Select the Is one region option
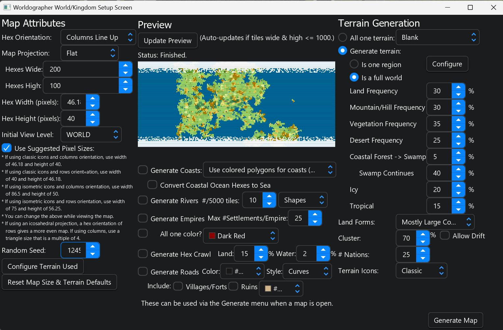This screenshot has width=503, height=330. tap(354, 64)
